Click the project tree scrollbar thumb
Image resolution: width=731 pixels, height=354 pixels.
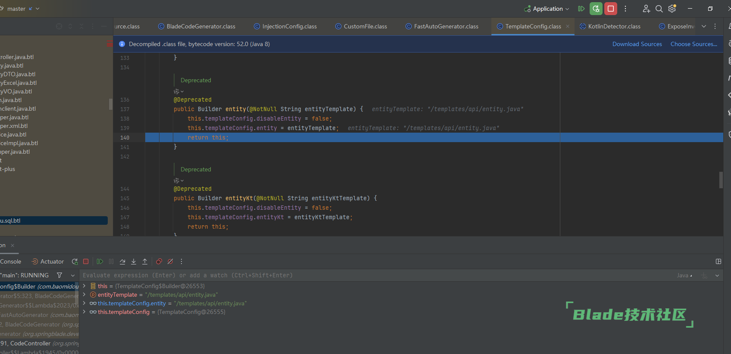(111, 104)
